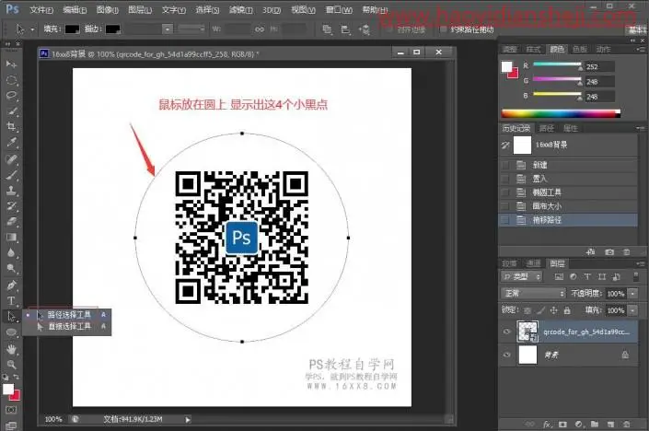
Task: Select the Pen tool
Action: [x=11, y=285]
